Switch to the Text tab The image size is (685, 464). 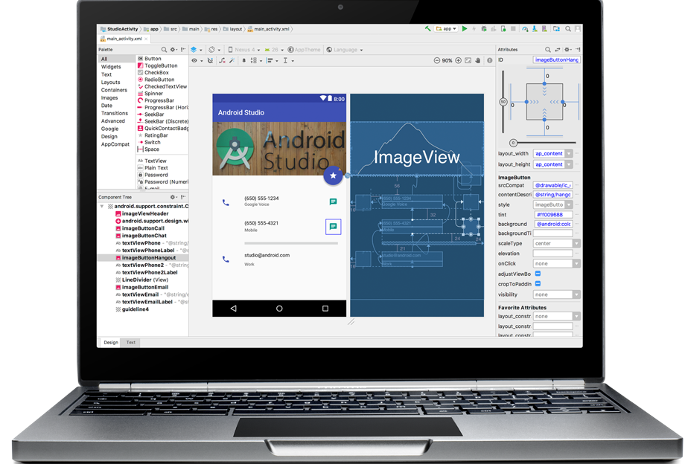pos(130,342)
